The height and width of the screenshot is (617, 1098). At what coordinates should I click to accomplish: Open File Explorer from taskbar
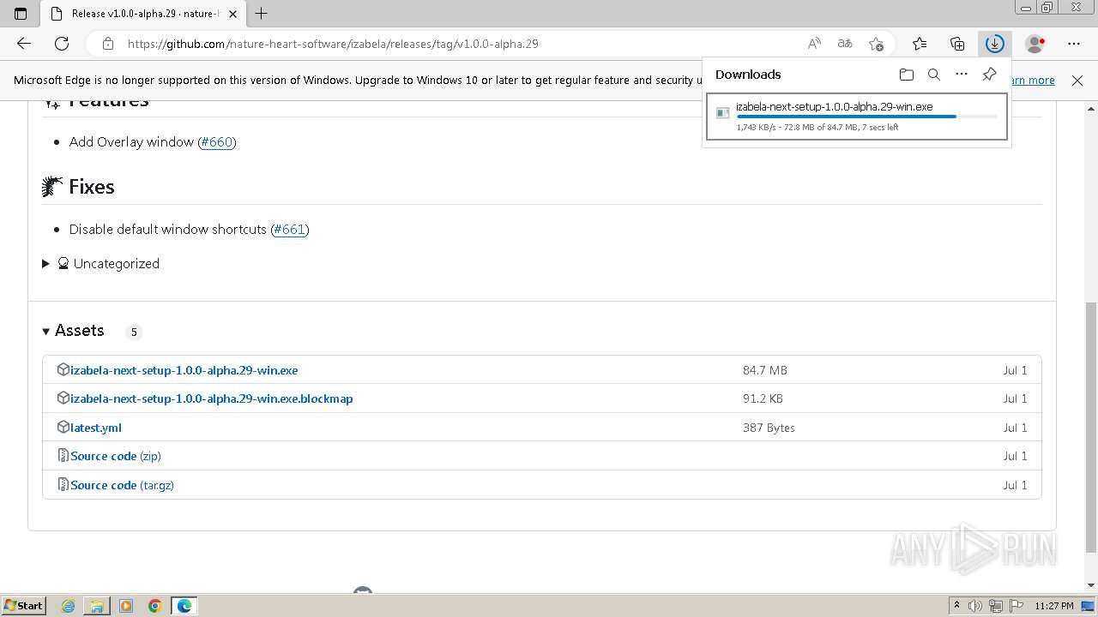click(97, 606)
